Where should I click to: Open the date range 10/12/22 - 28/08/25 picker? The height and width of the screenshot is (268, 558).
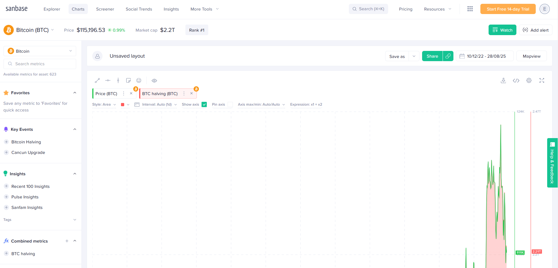(485, 56)
